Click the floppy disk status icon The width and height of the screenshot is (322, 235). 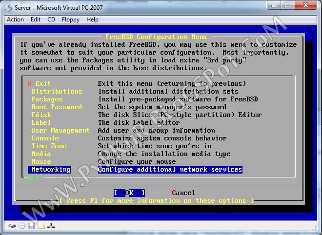pos(31,226)
